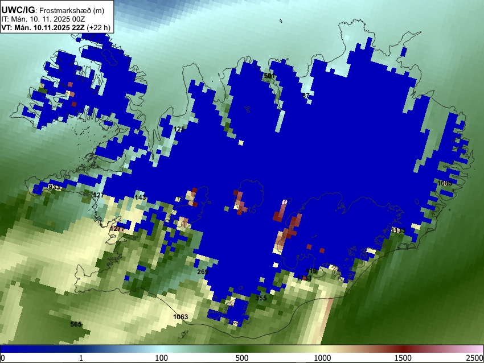Click the map value label 1271

[117, 229]
